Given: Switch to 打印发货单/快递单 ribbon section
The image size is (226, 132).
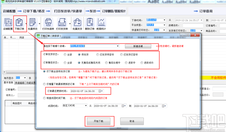Looking at the screenshot, I should (68, 11).
